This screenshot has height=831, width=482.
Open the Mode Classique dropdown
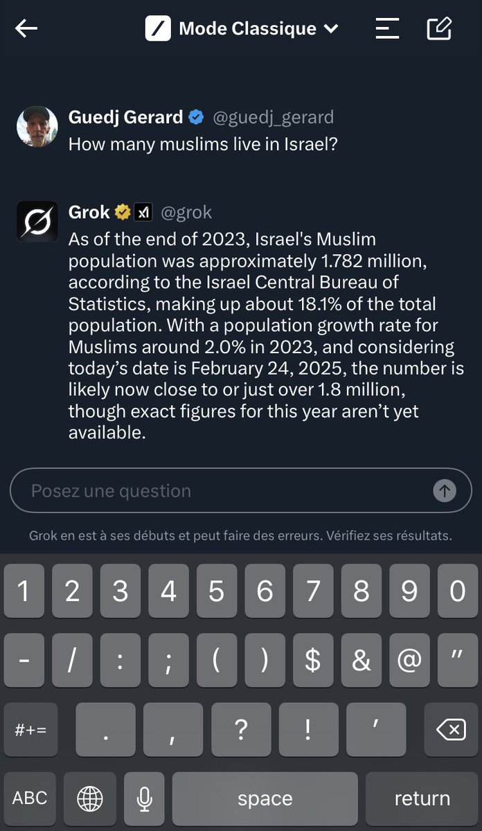tap(242, 28)
